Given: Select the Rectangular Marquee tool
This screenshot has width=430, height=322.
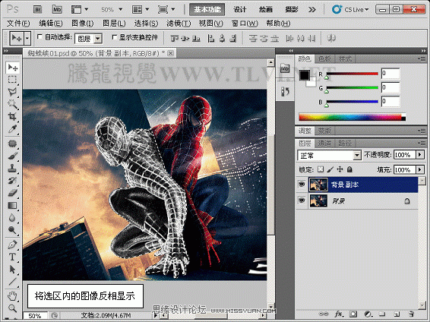Looking at the screenshot, I should (x=12, y=80).
